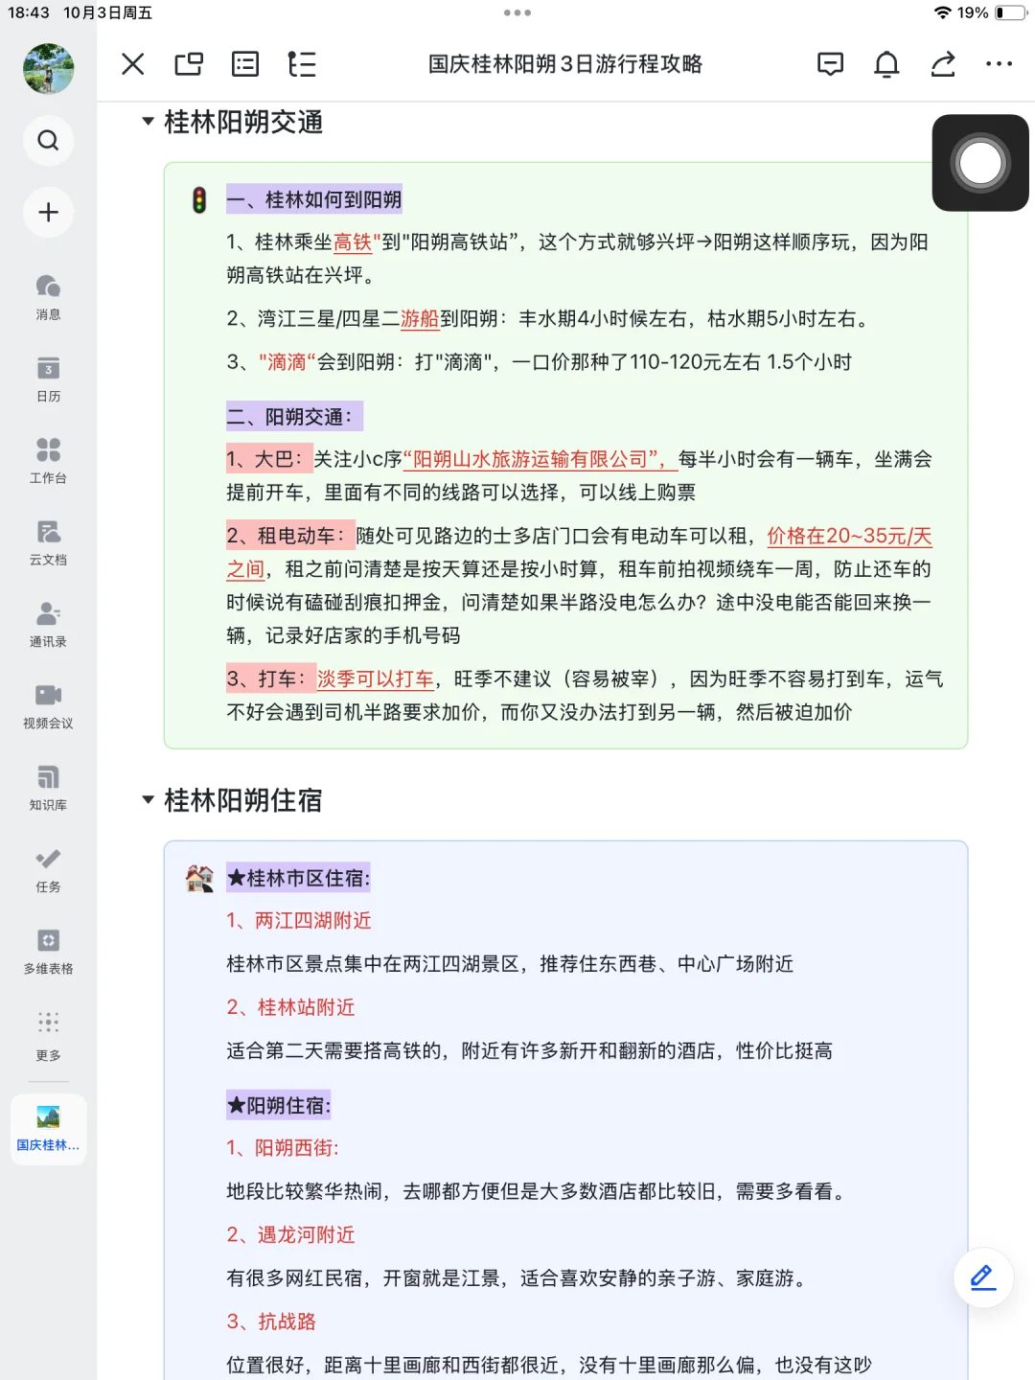Share the document via share arrow icon
The image size is (1035, 1380).
[x=942, y=64]
